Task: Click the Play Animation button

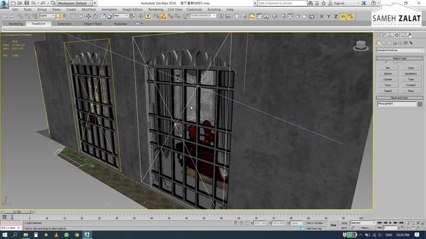Action: coord(390,223)
